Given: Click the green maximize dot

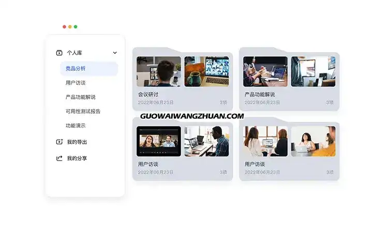Looking at the screenshot, I should (x=76, y=27).
